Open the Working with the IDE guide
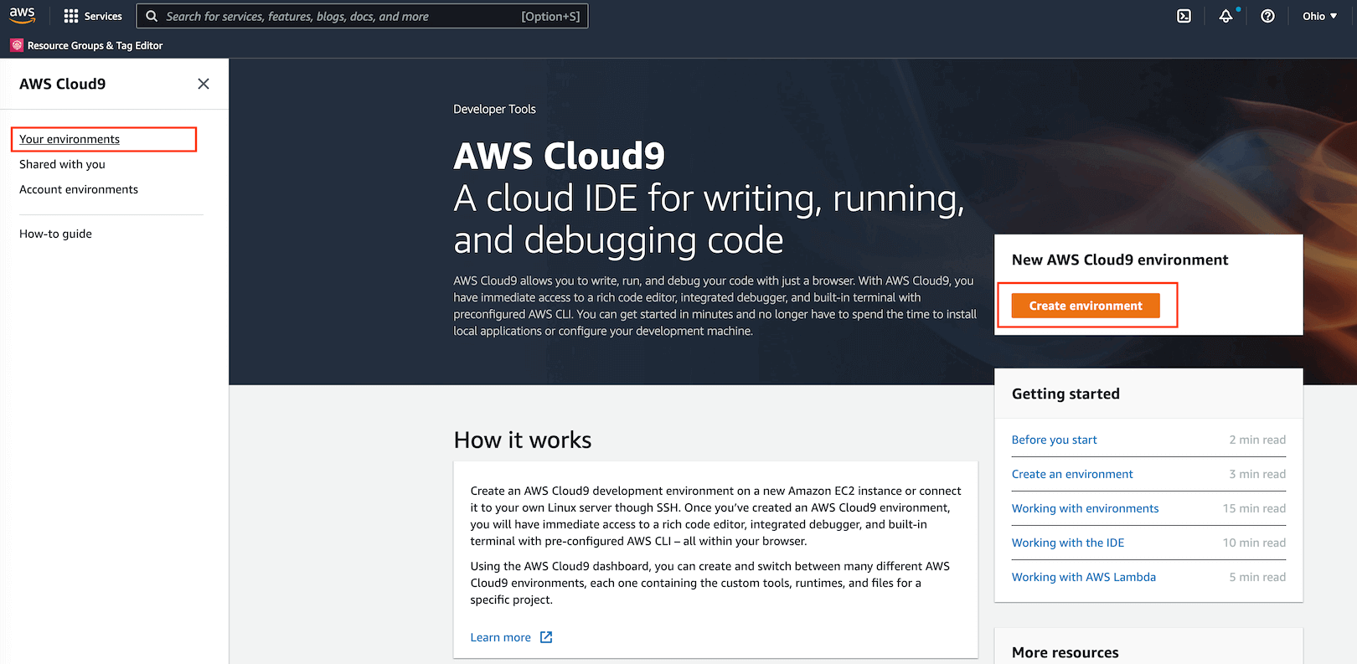Viewport: 1357px width, 664px height. pos(1068,543)
